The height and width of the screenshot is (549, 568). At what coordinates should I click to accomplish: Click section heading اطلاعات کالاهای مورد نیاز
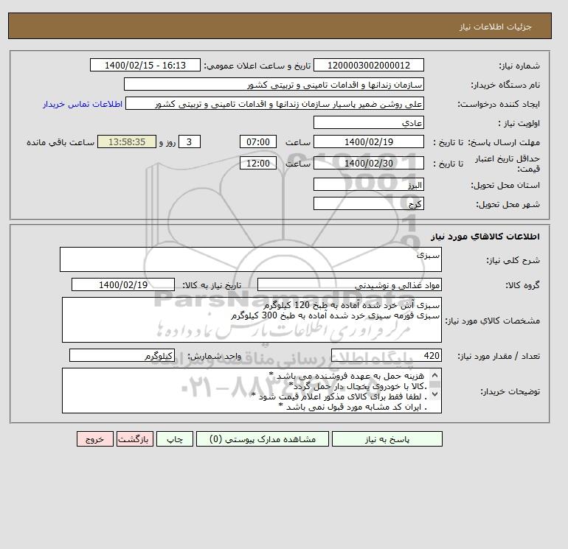485,237
